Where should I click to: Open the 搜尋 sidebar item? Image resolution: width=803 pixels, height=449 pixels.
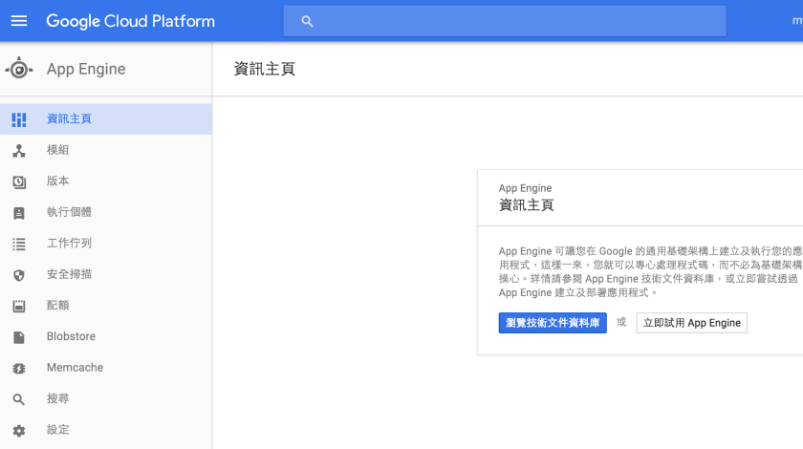pyautogui.click(x=105, y=398)
